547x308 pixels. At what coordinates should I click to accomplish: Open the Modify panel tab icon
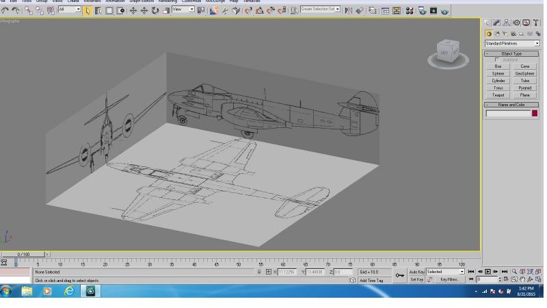496,23
